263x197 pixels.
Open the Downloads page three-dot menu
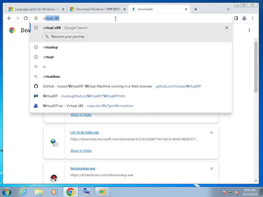249,30
